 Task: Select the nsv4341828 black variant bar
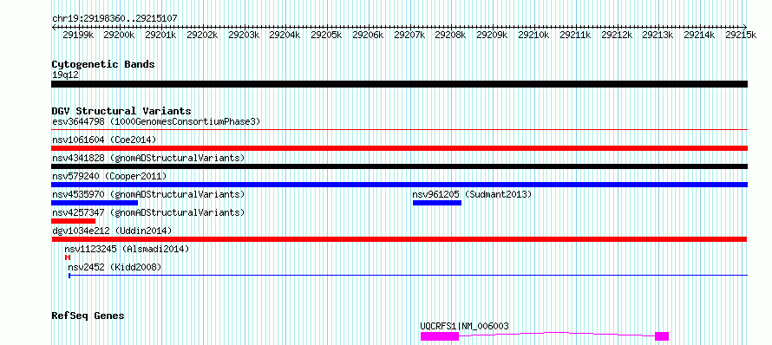pyautogui.click(x=399, y=166)
